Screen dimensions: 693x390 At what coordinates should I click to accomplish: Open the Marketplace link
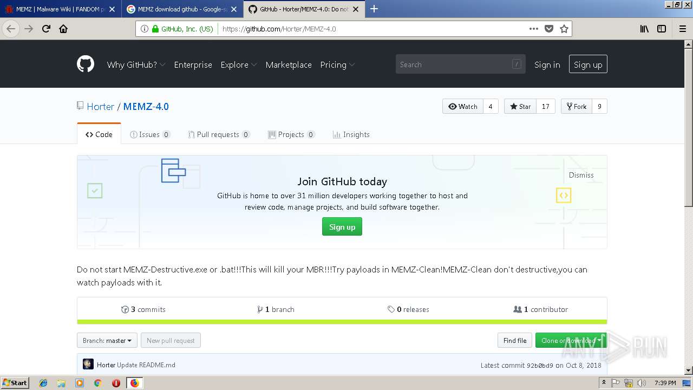(289, 64)
